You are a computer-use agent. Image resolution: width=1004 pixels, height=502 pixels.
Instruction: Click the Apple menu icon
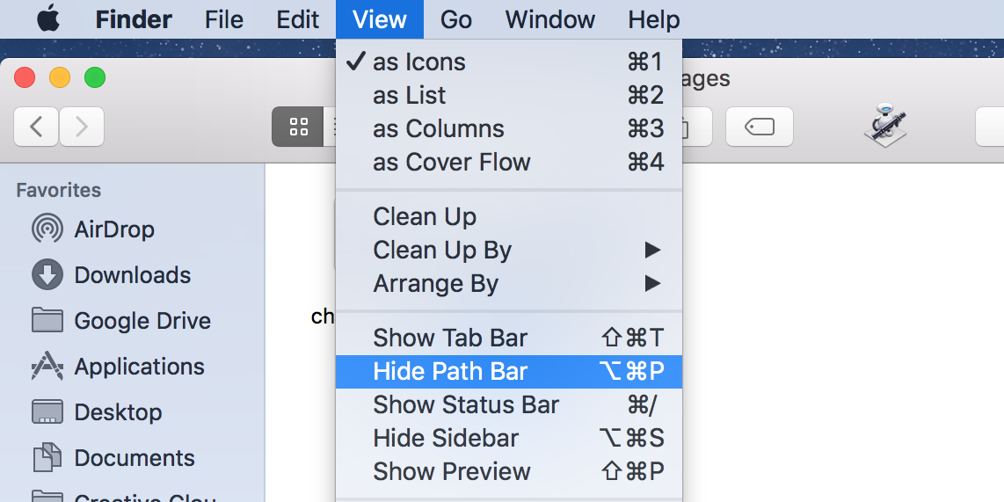[x=48, y=19]
